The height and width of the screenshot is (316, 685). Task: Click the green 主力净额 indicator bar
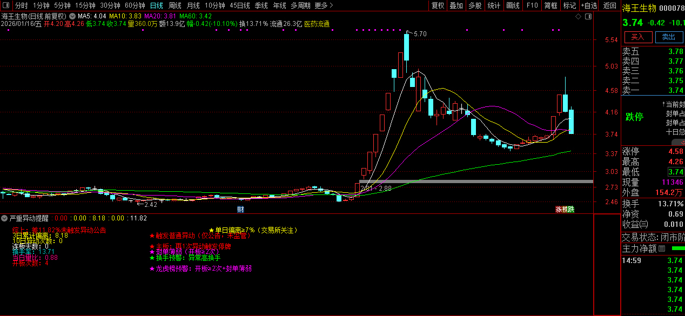click(x=677, y=248)
